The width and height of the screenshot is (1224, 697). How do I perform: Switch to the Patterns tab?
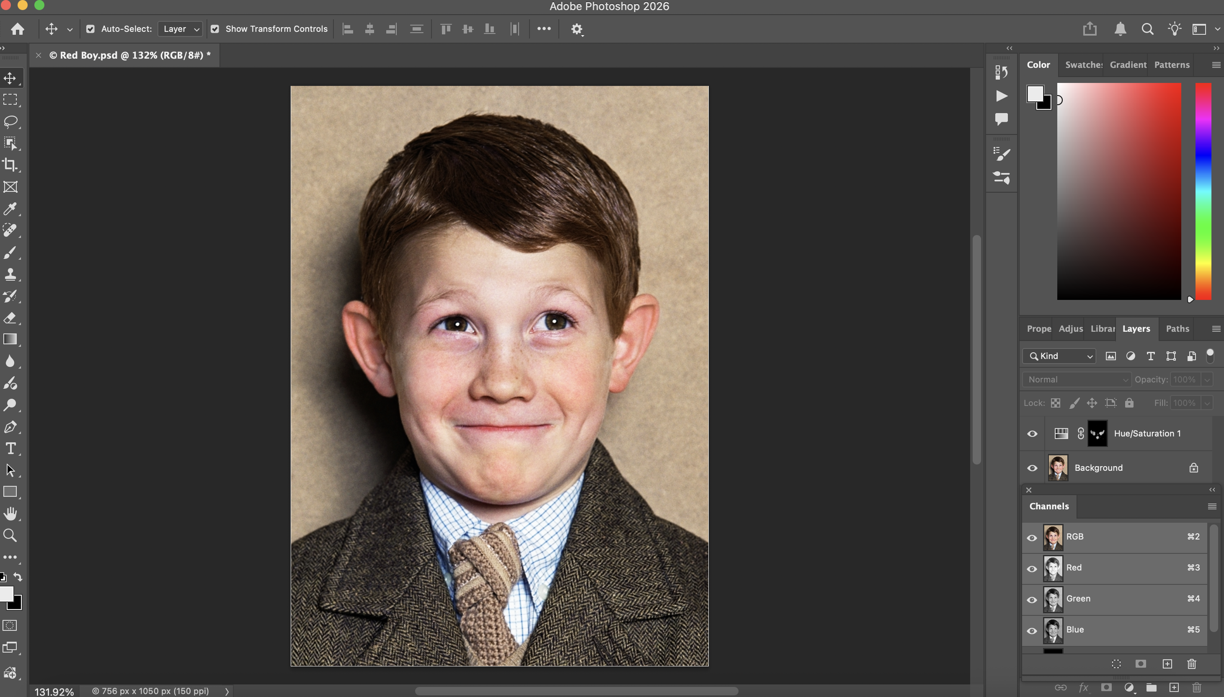click(1172, 65)
